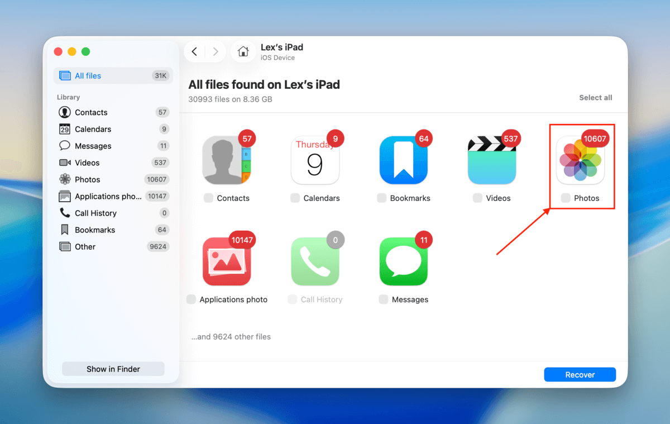670x424 pixels.
Task: Select the Videos clapperboard icon tile
Action: point(491,159)
